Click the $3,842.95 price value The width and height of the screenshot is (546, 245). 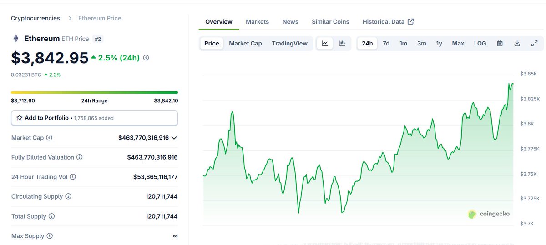point(50,58)
